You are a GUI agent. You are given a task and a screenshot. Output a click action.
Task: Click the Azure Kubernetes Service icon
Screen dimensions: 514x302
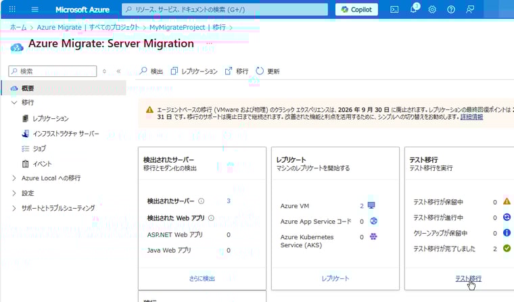point(373,236)
